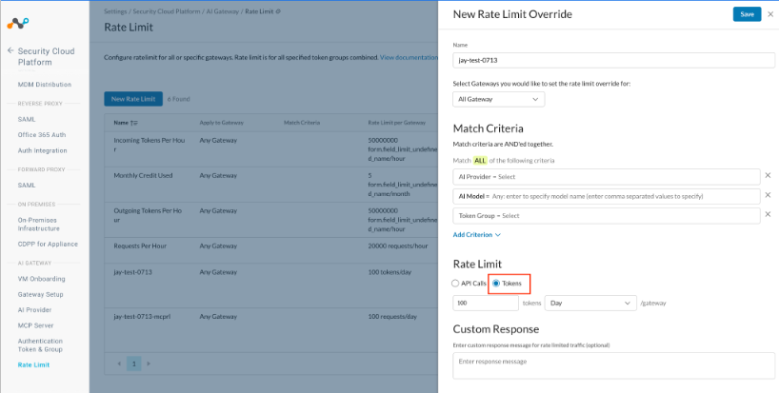Go to previous page arrow in pagination
Viewport: 779px width, 393px height.
(119, 364)
